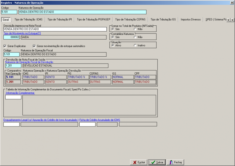Click the CPP TRIBUTADO cell in row 5.101
Image resolution: width=235 pixels, height=166 pixels.
click(145, 77)
